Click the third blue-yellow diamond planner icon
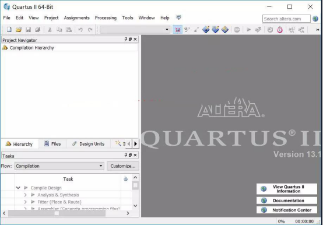 point(225,30)
